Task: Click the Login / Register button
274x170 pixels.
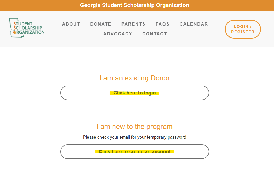Action: pyautogui.click(x=243, y=29)
